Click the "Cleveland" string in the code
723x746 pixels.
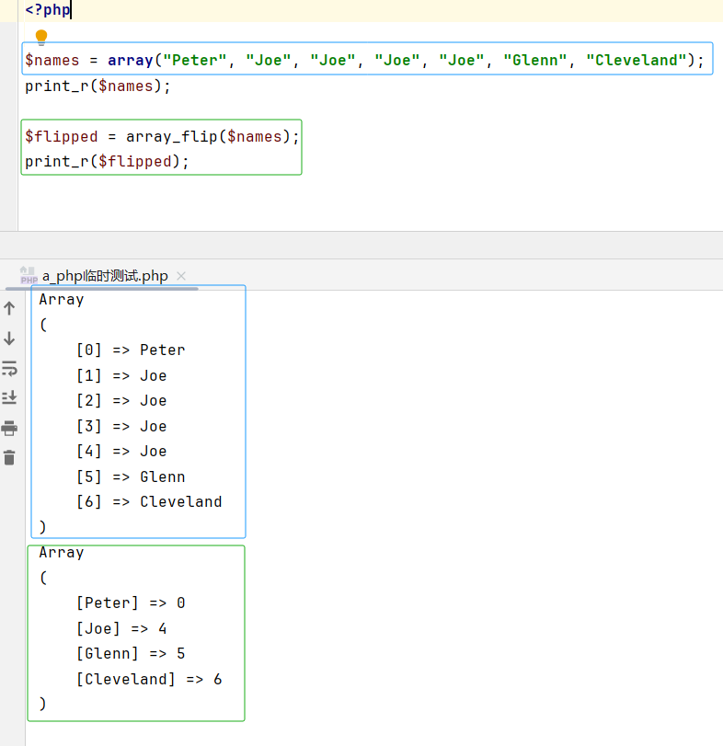coord(637,61)
